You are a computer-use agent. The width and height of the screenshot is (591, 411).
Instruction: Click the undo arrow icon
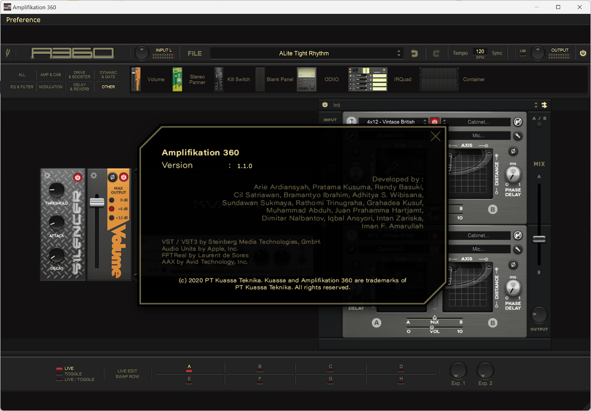(x=414, y=53)
